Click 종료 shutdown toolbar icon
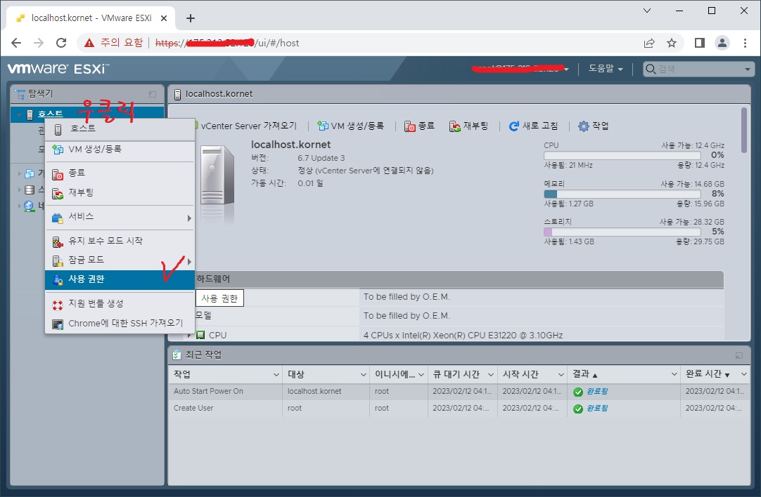Screen dimensions: 761x497 click(410, 126)
